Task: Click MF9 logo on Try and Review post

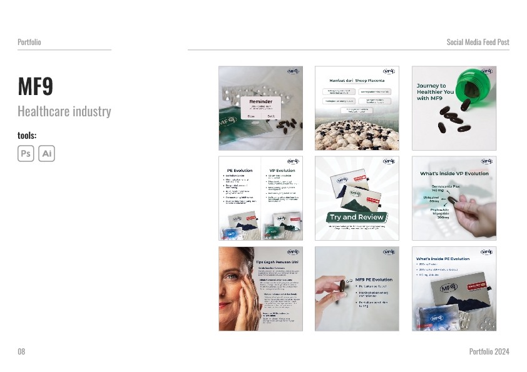Action: [389, 161]
